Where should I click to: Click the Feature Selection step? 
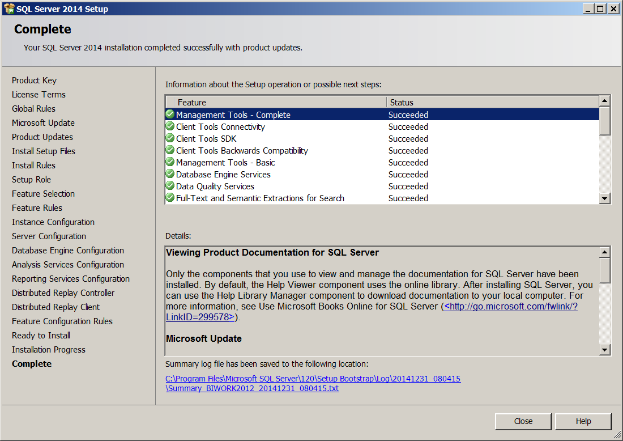(x=43, y=194)
